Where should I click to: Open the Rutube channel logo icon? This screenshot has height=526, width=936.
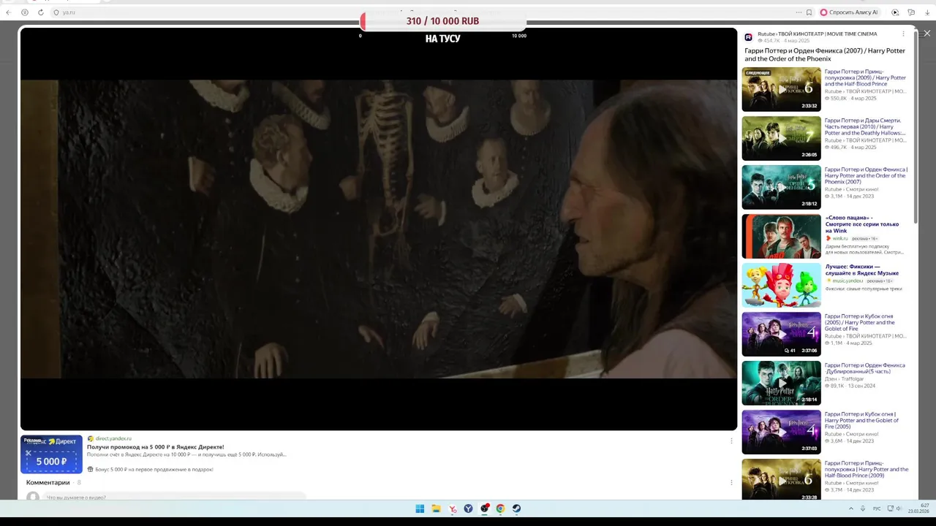748,37
